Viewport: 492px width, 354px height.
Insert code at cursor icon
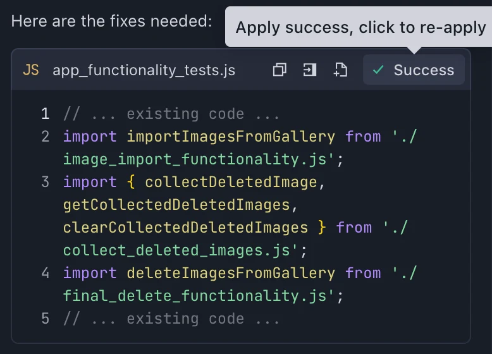(310, 70)
